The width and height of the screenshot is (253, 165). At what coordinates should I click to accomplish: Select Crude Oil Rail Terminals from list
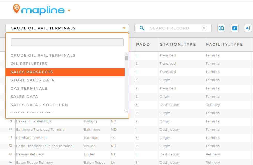(65, 55)
